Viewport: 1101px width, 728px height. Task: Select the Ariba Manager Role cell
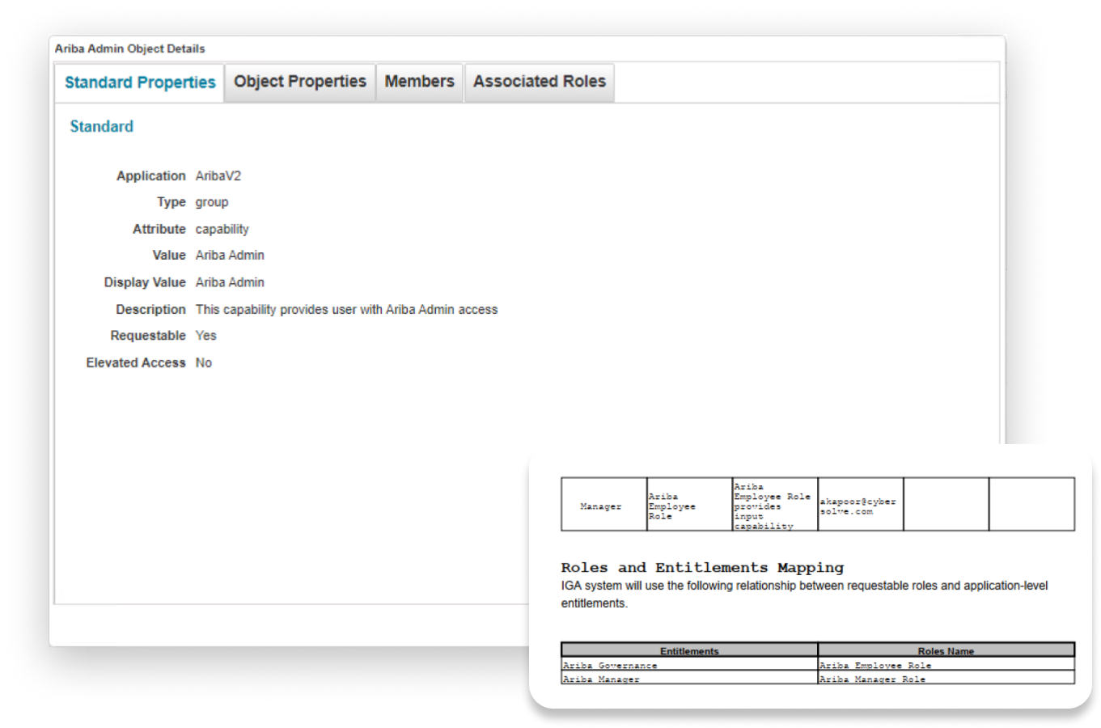pos(872,679)
